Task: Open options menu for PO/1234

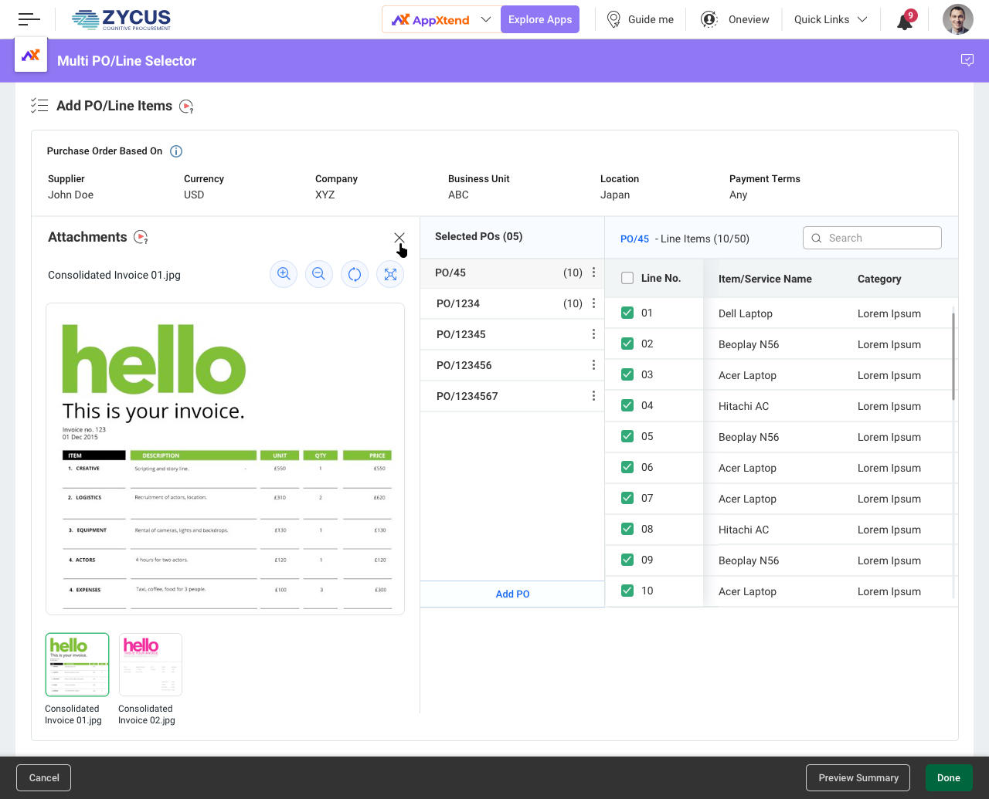Action: click(x=593, y=303)
